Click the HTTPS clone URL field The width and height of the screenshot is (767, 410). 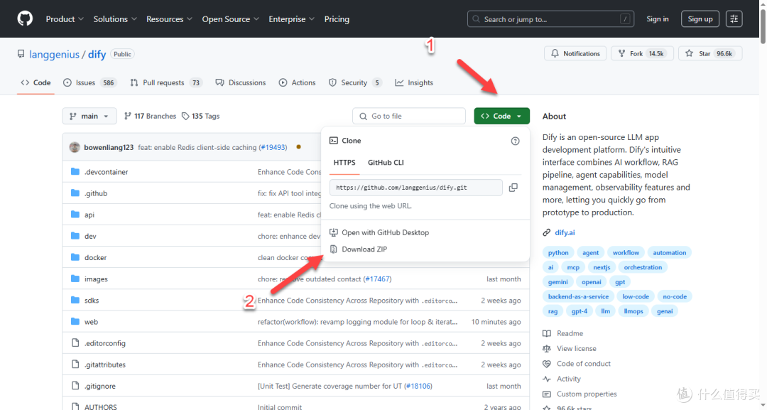(x=415, y=188)
